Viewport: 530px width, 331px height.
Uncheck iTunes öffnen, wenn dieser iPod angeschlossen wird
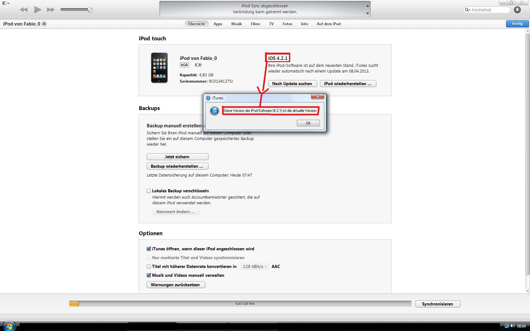149,249
